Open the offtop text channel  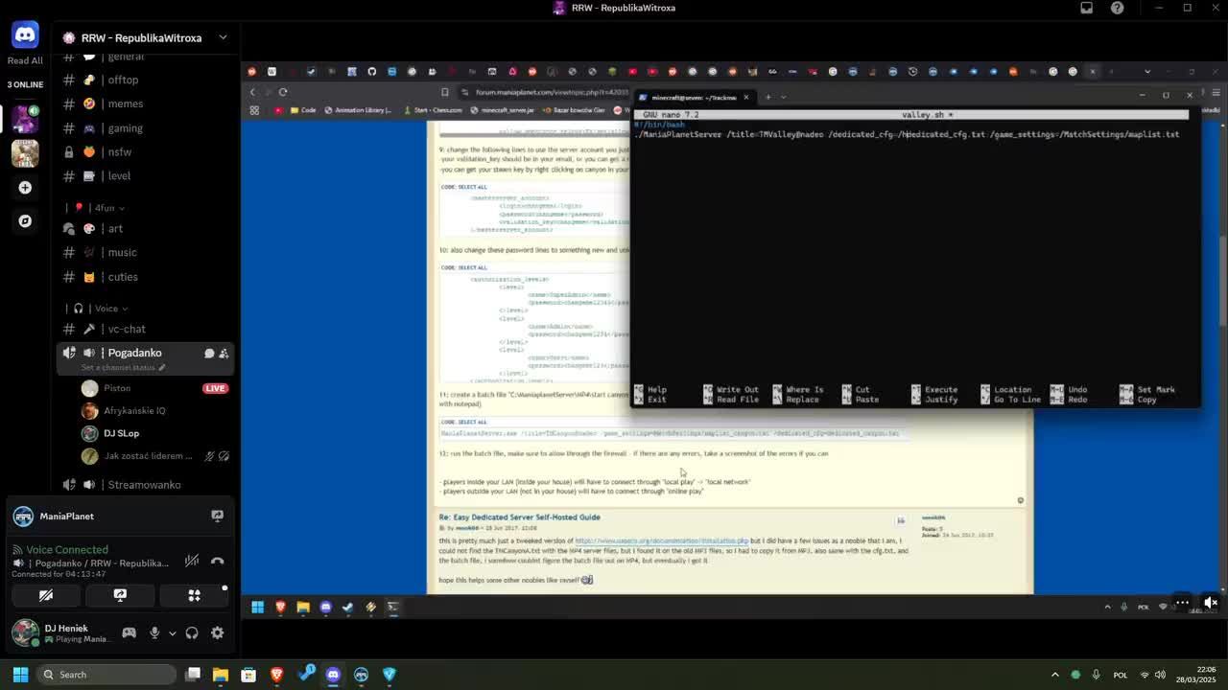coord(145,80)
